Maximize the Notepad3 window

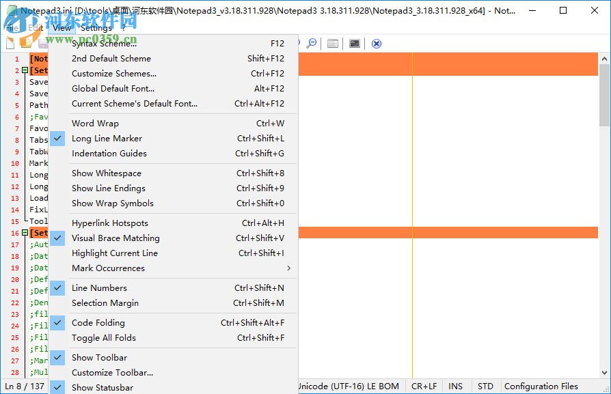pos(563,10)
